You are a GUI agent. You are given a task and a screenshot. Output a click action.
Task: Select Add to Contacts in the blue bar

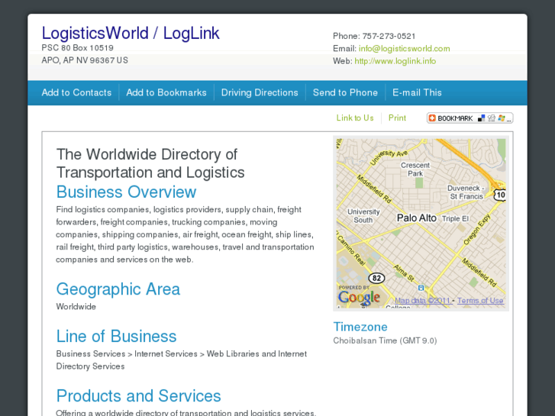click(x=76, y=93)
